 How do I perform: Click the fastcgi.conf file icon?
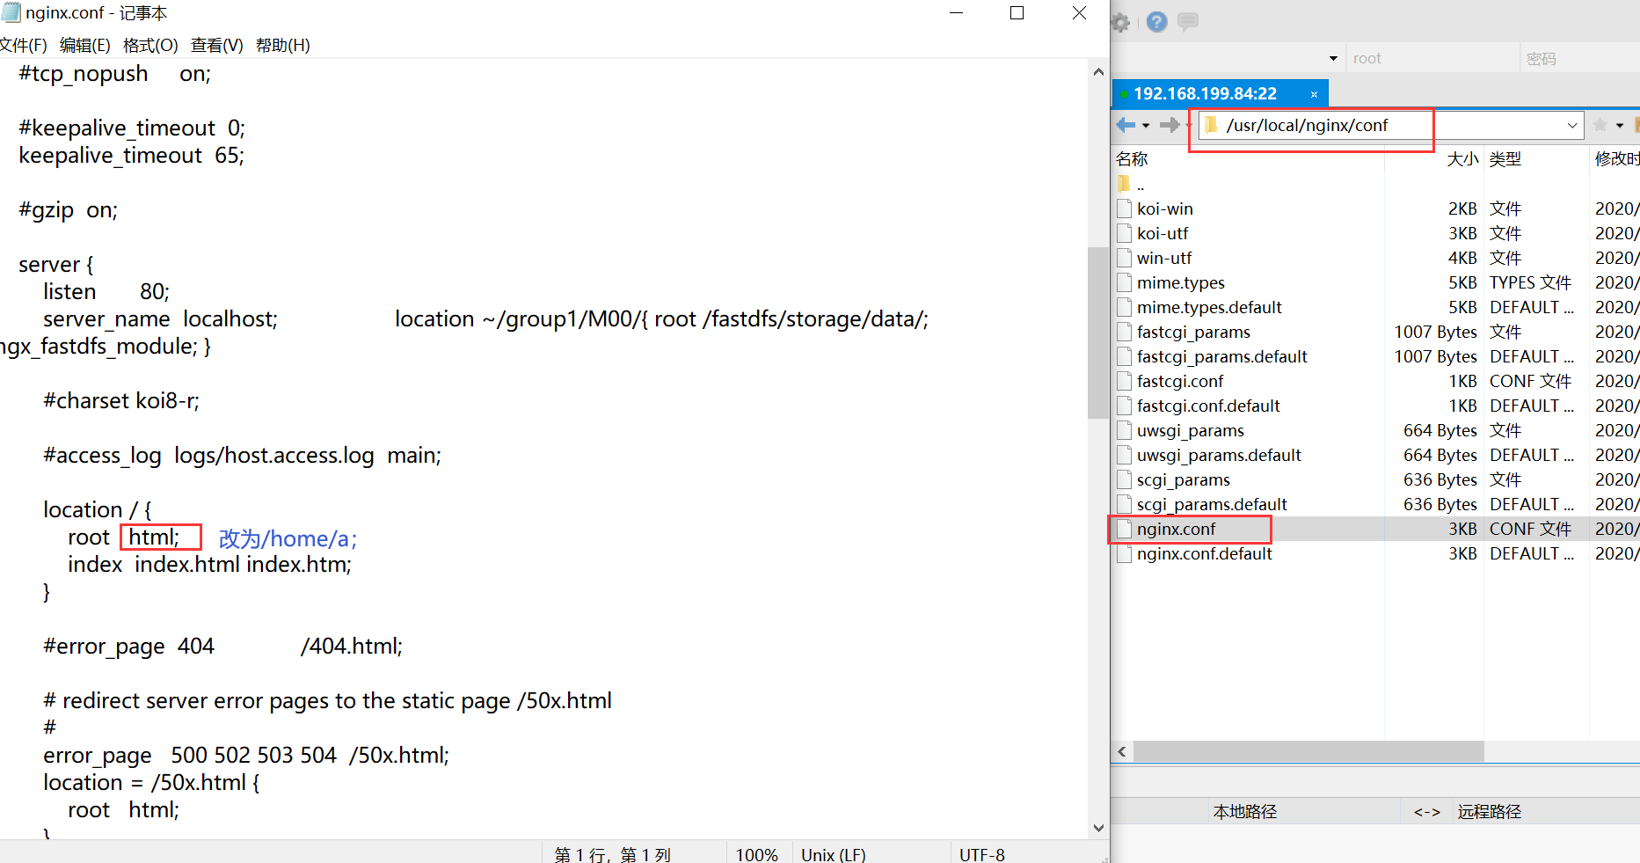pyautogui.click(x=1124, y=381)
